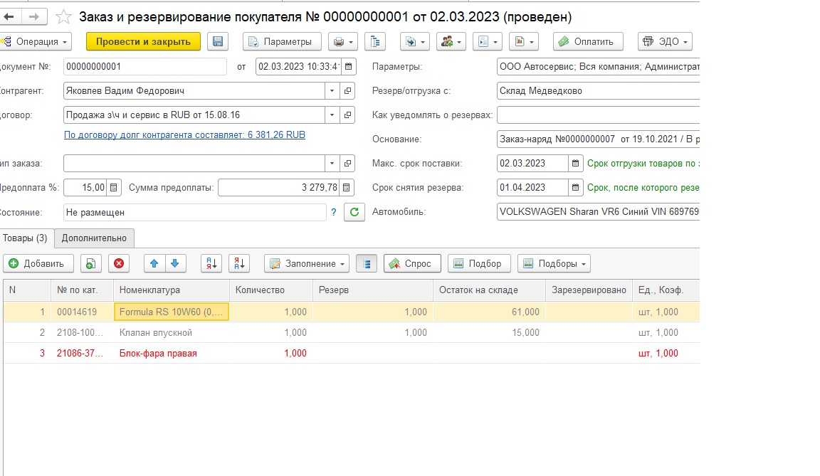Move the selected row down

tap(175, 264)
